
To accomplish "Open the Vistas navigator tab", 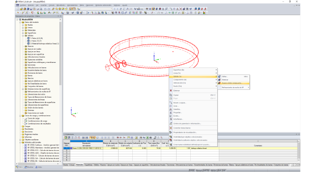I will [39, 167].
